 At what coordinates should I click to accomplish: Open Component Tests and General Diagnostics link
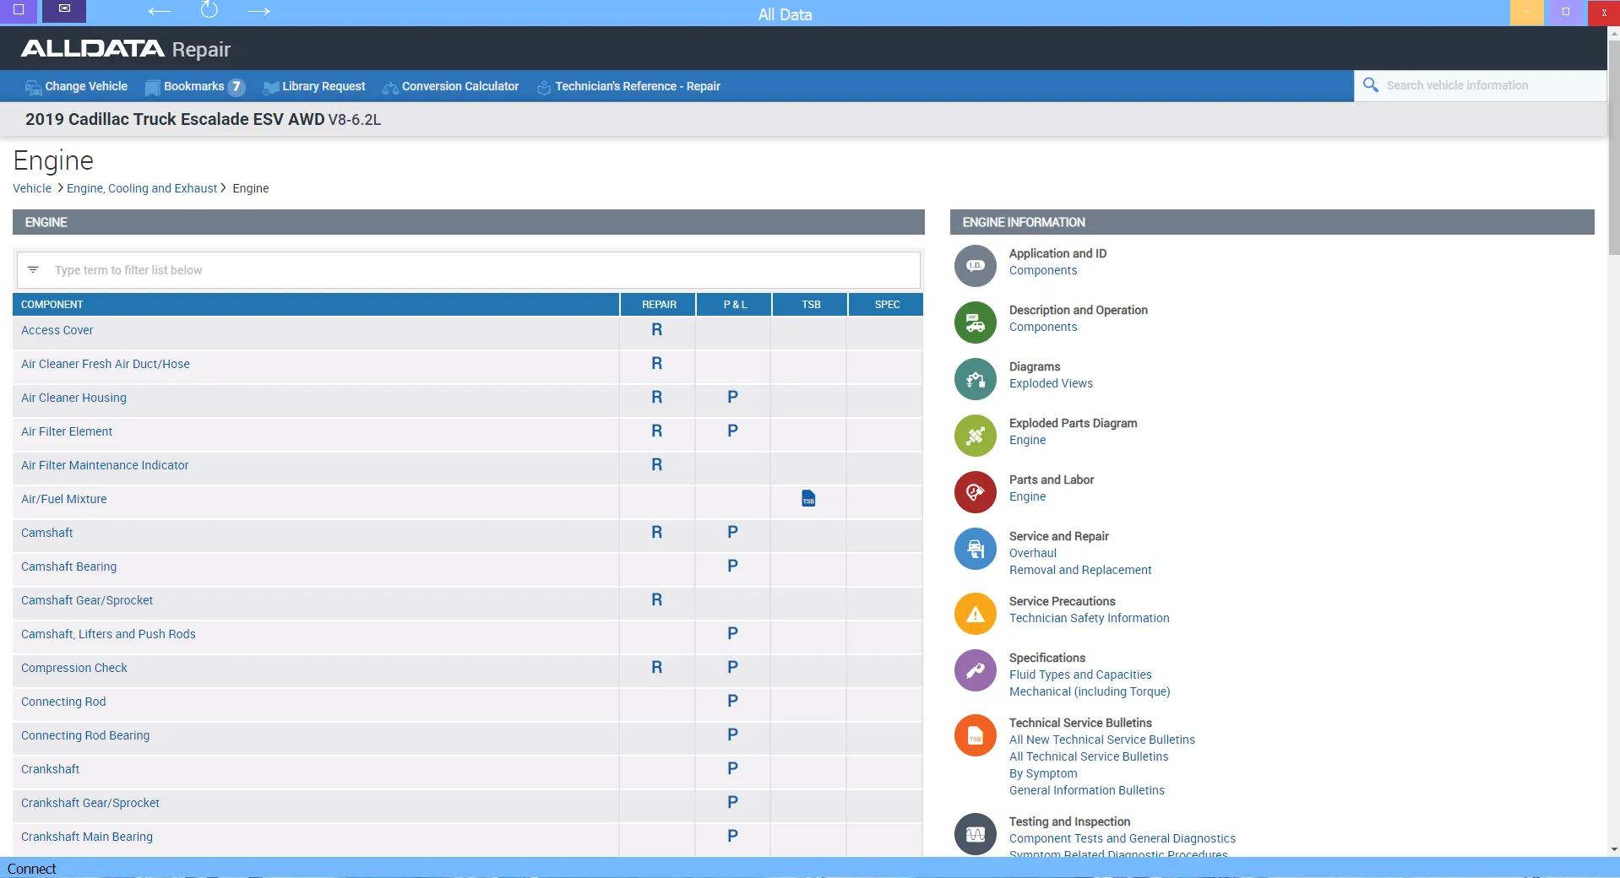pos(1123,838)
